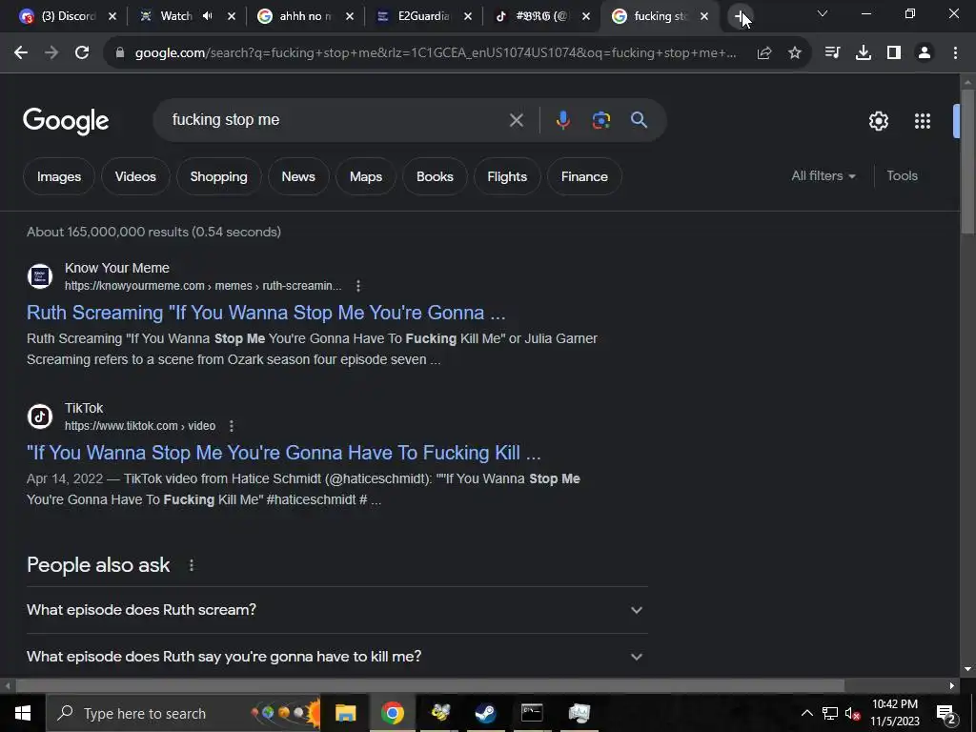
Task: Search by image with Google Lens
Action: [600, 120]
